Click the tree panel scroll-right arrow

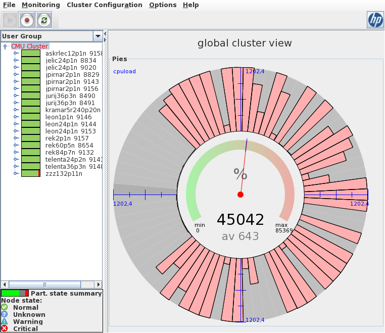(x=99, y=284)
